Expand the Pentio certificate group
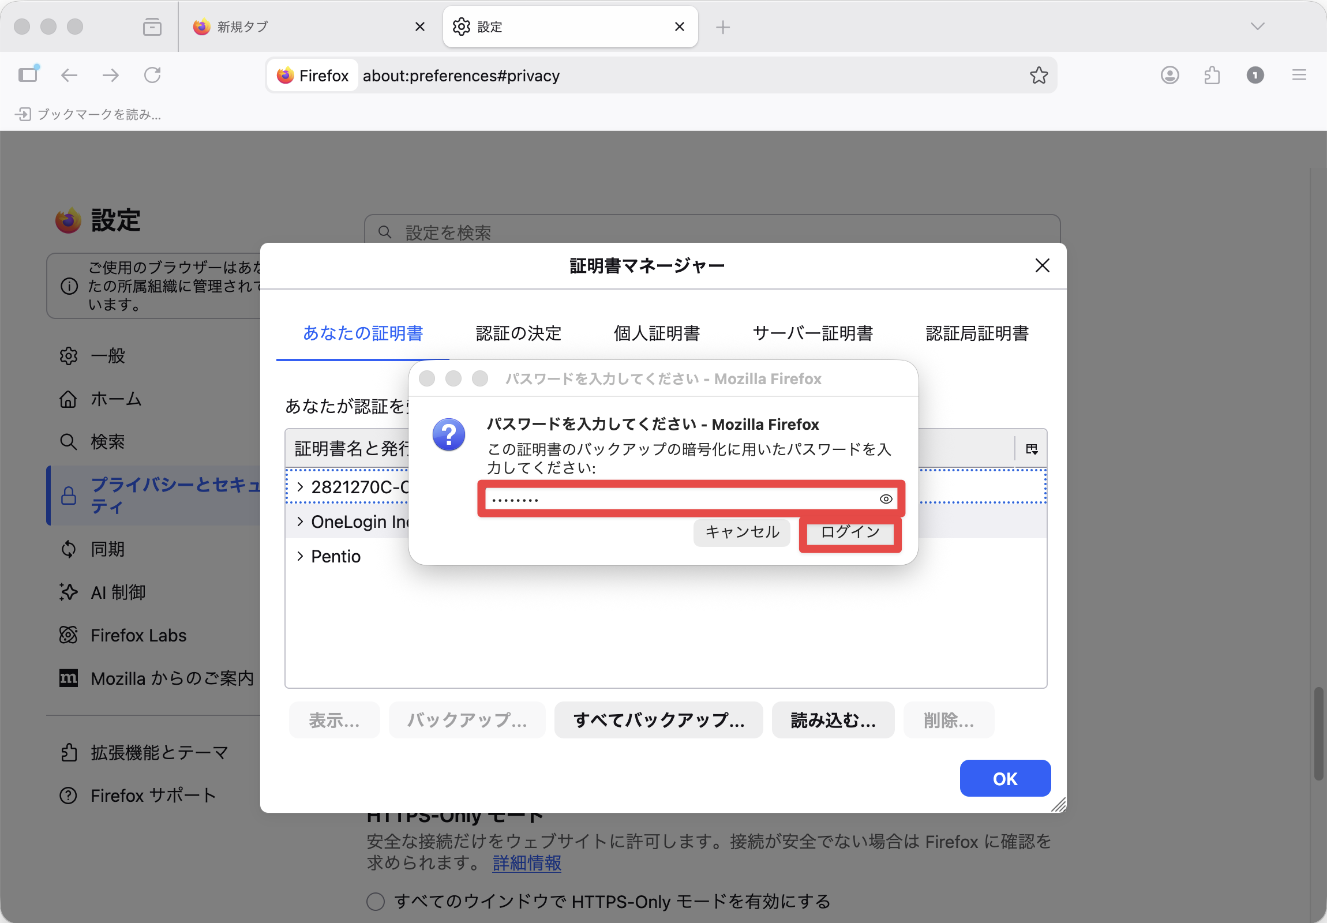The width and height of the screenshot is (1327, 923). (x=300, y=556)
